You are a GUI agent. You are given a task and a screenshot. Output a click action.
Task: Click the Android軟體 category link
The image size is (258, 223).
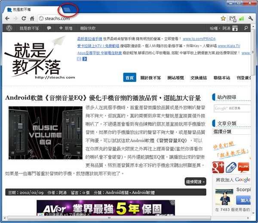tap(143, 192)
